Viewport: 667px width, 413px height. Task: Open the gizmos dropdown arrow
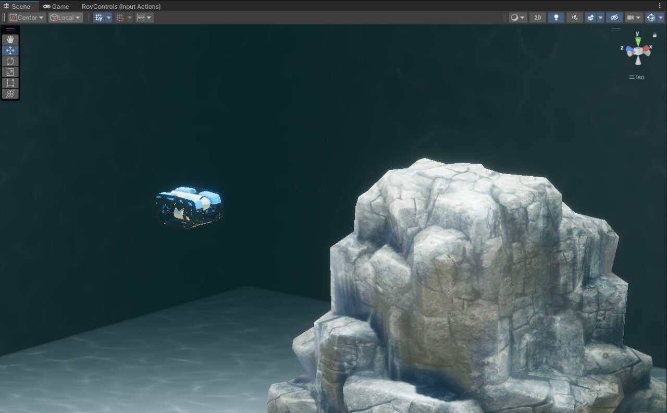[660, 17]
